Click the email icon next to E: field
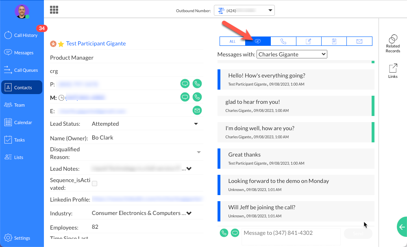Viewport: 407px width, 247px height. coord(197,110)
